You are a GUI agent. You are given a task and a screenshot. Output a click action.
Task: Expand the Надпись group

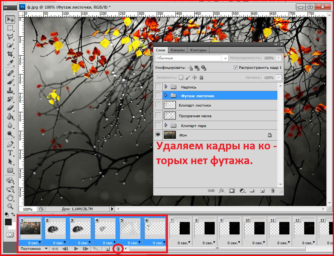tap(166, 87)
